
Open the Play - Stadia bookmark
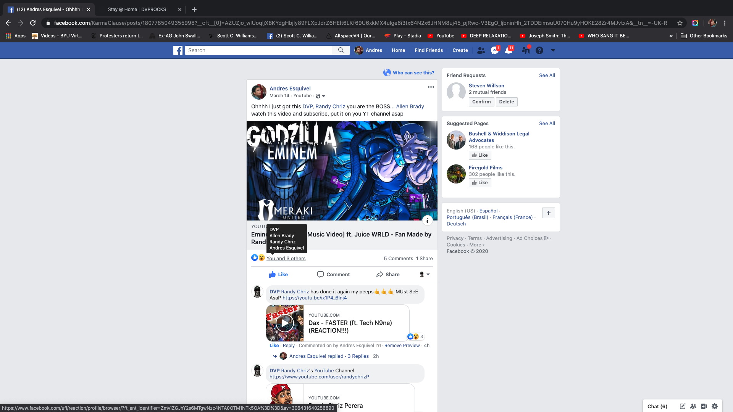[x=402, y=36]
